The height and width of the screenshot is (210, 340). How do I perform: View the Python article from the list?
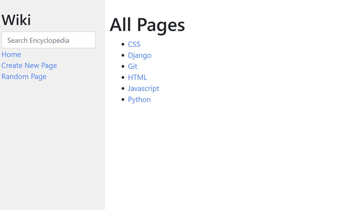pyautogui.click(x=139, y=99)
